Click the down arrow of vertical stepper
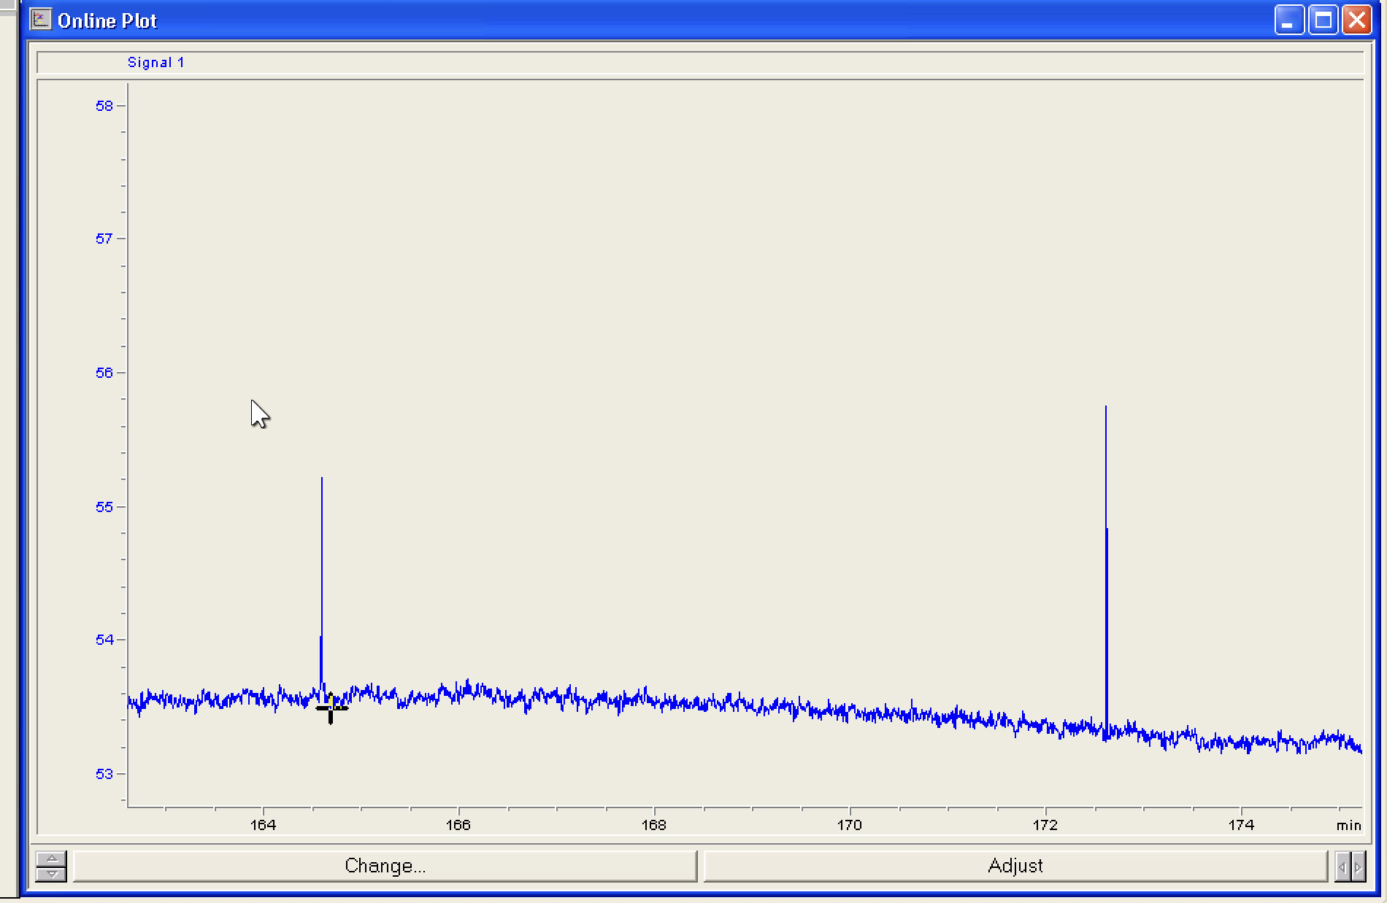 point(51,874)
